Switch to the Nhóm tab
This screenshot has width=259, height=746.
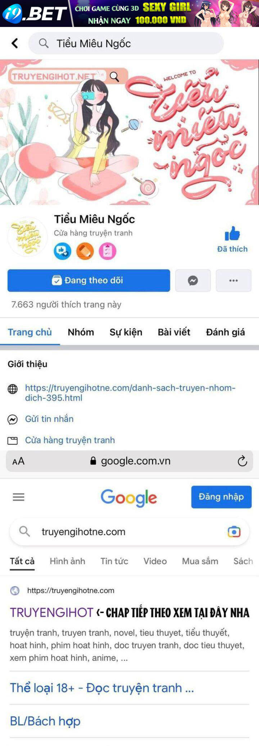point(81,332)
